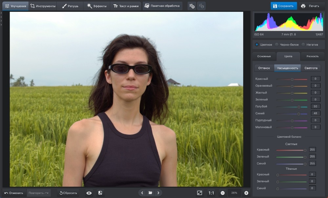The image size is (328, 198).
Task: Expand the top collapsed left panel arrow
Action: click(1, 13)
